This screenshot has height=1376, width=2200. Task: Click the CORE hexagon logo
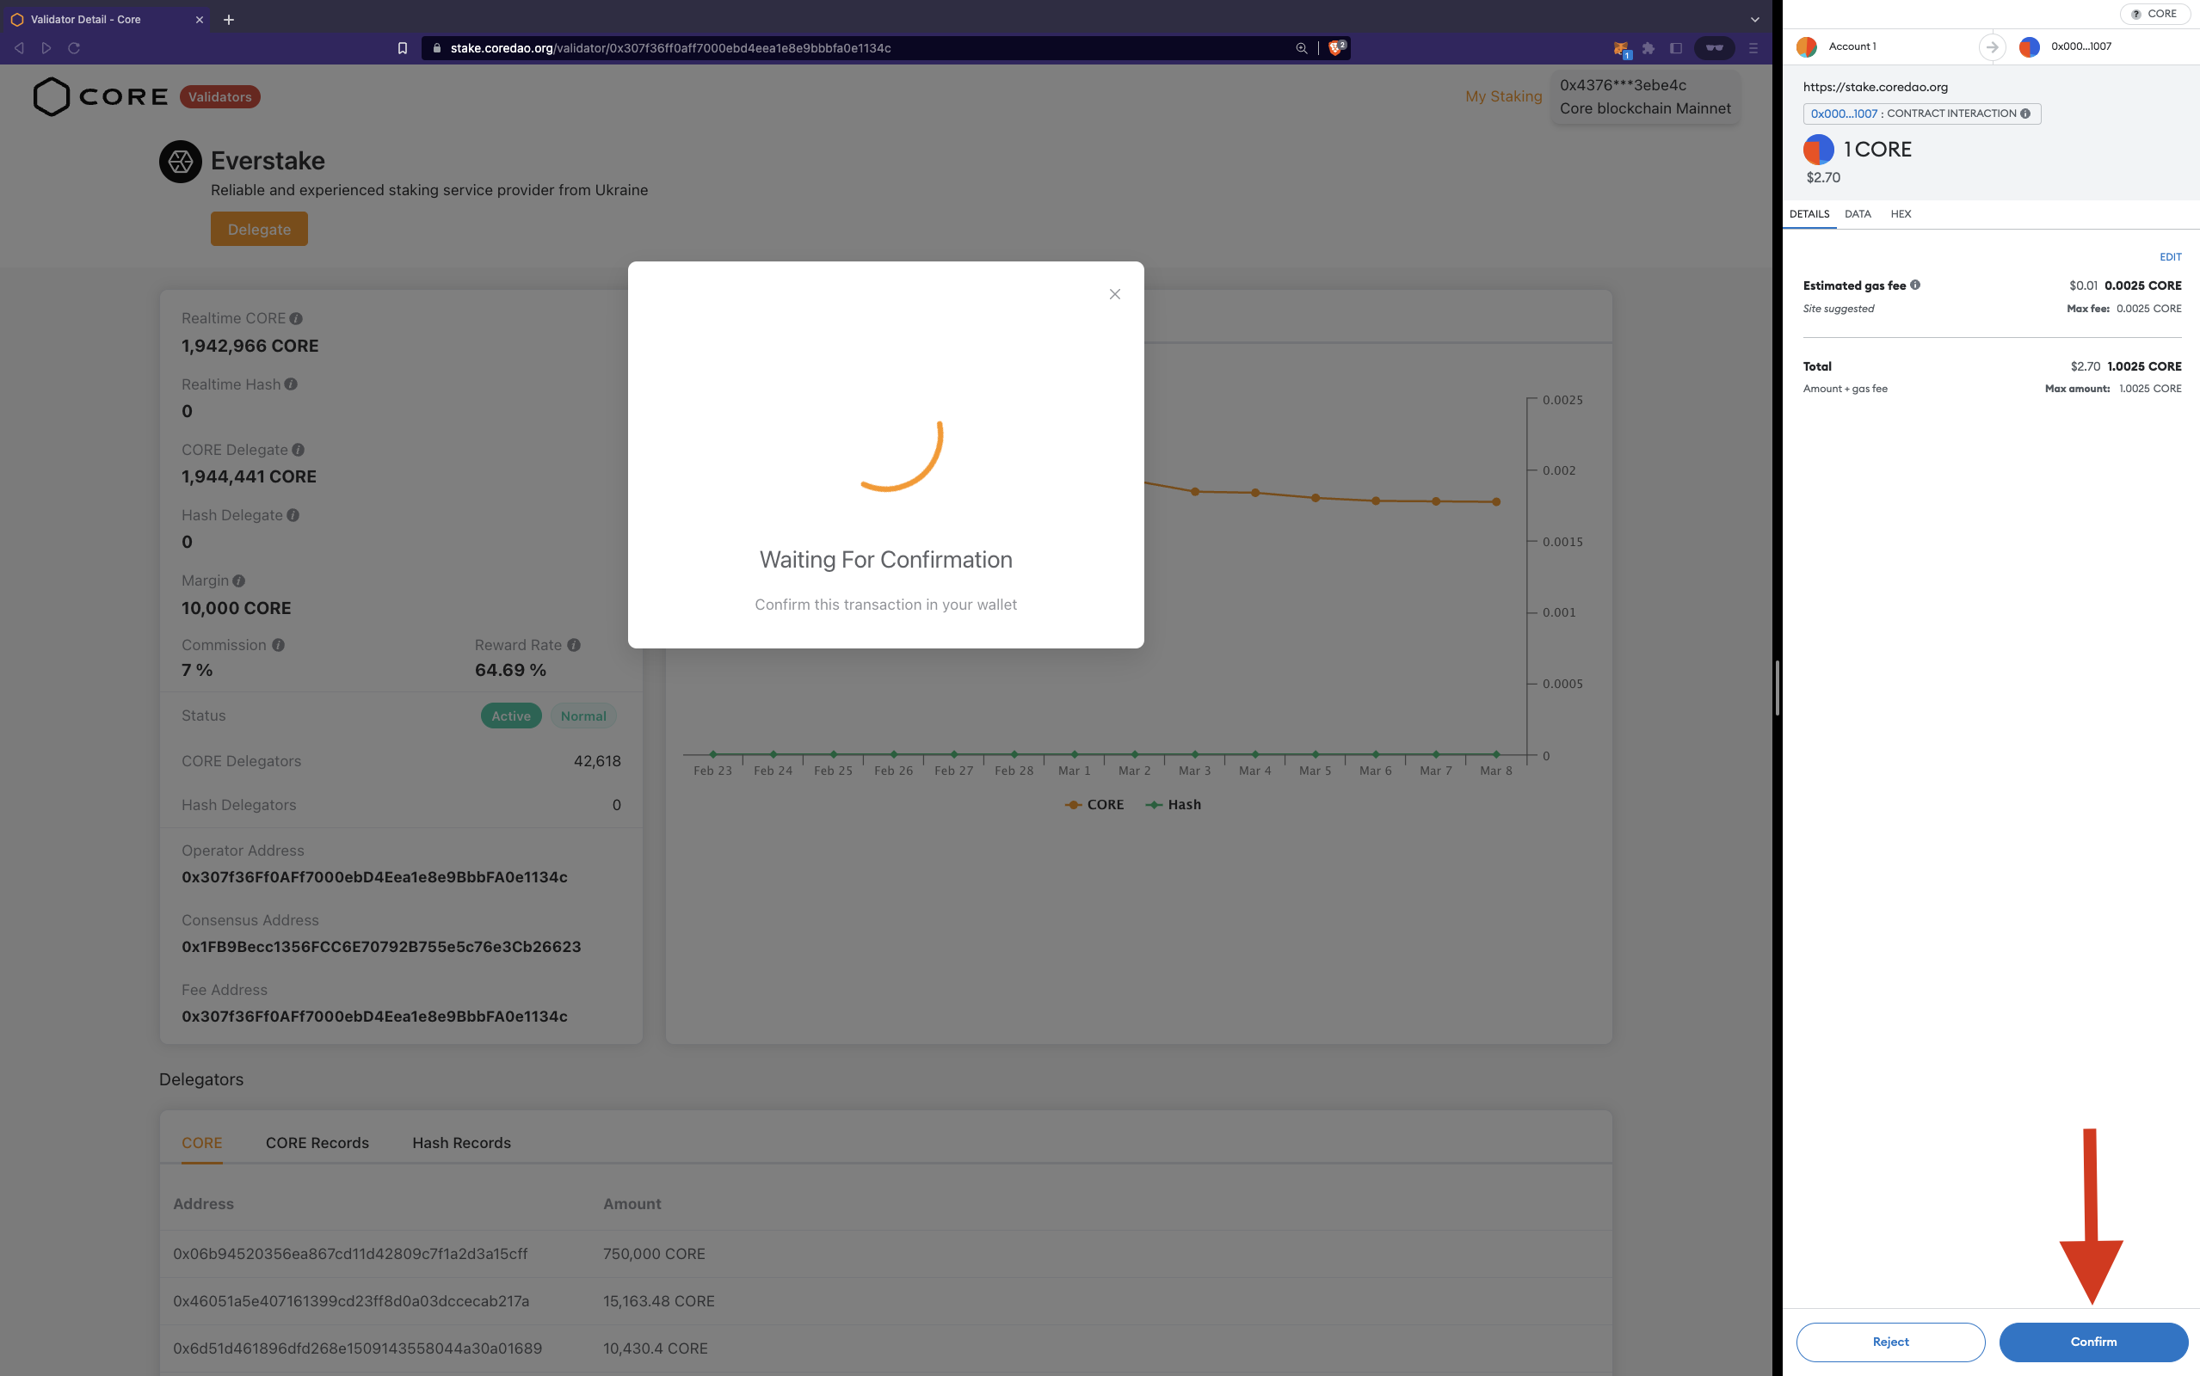click(x=51, y=95)
